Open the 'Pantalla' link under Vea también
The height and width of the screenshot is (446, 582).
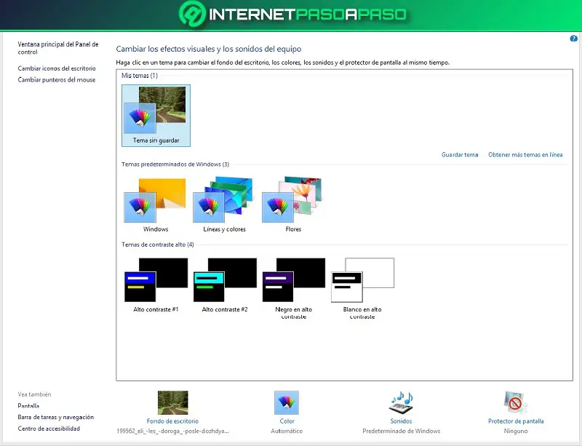28,406
